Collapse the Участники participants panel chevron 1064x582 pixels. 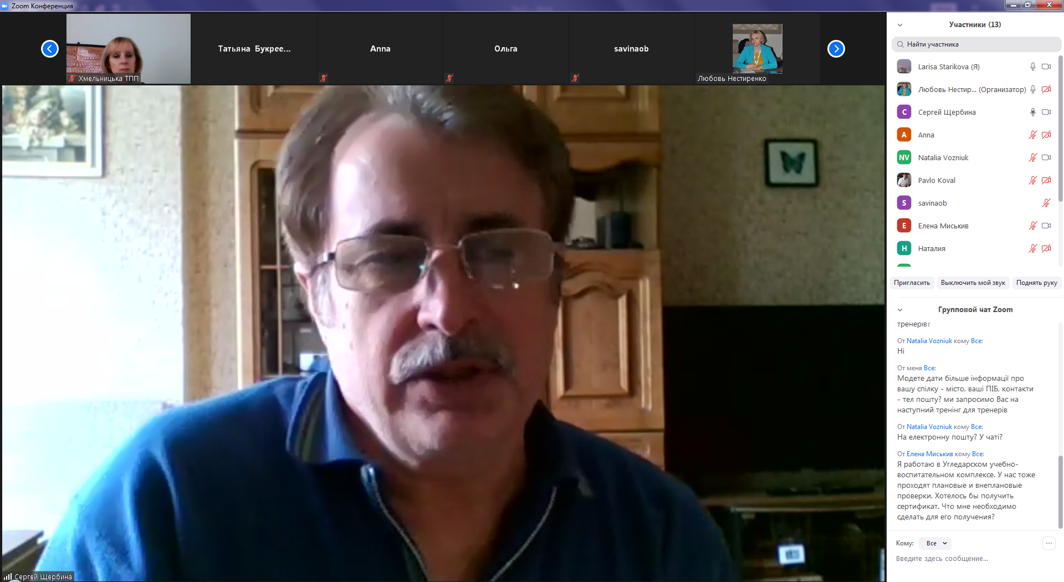[900, 25]
